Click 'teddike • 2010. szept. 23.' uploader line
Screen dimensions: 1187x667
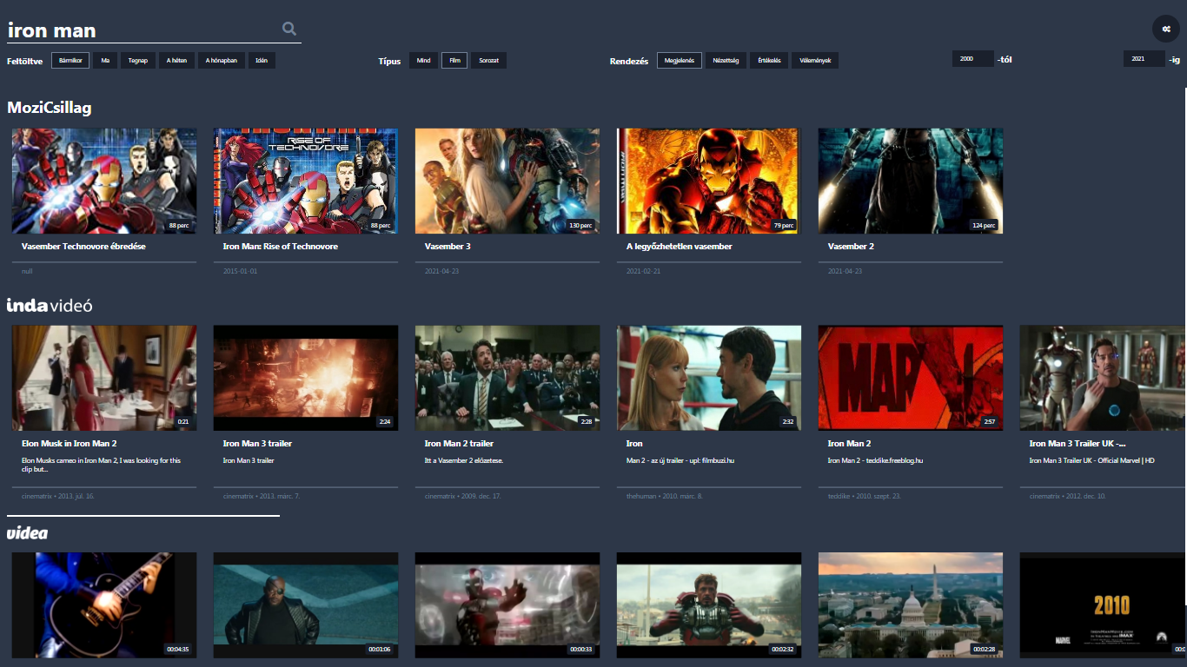pos(865,496)
